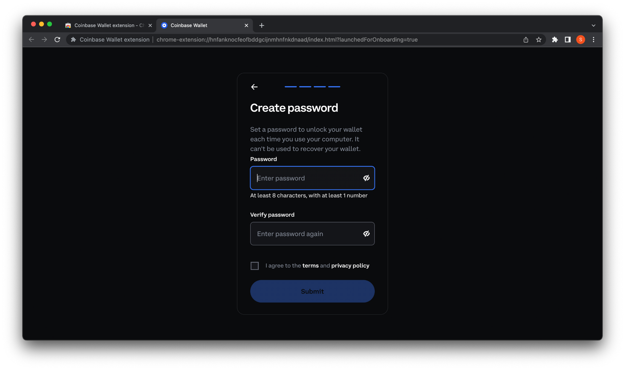Click the back navigation arrow icon
Viewport: 625px width, 370px height.
254,87
